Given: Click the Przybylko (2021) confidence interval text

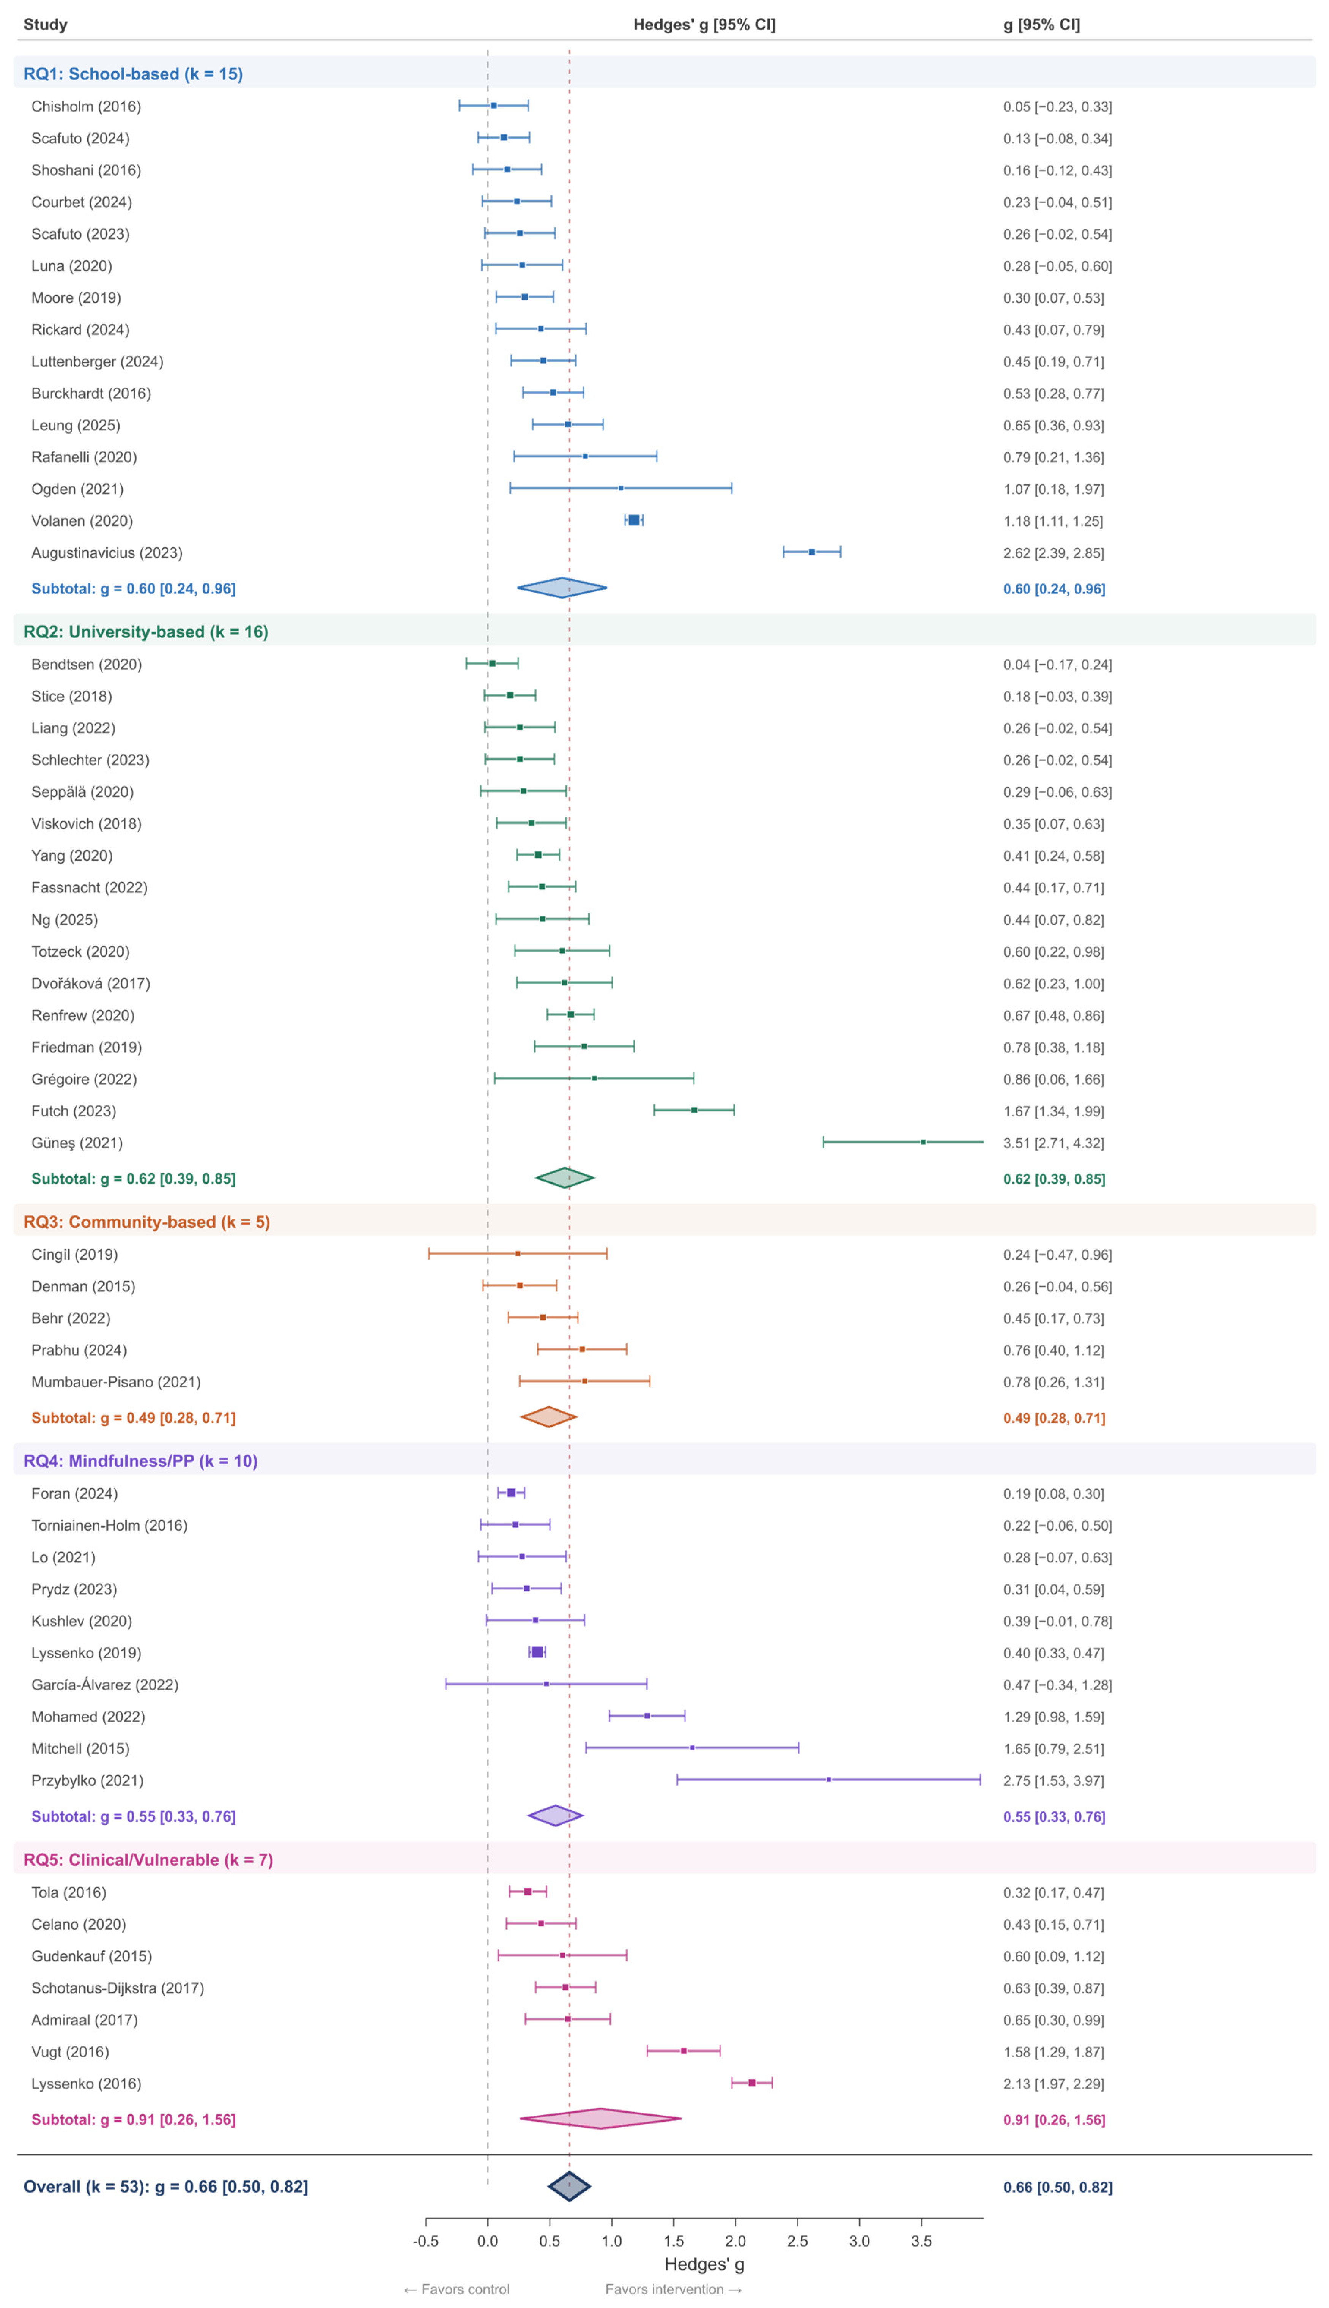Looking at the screenshot, I should coord(1053,1780).
